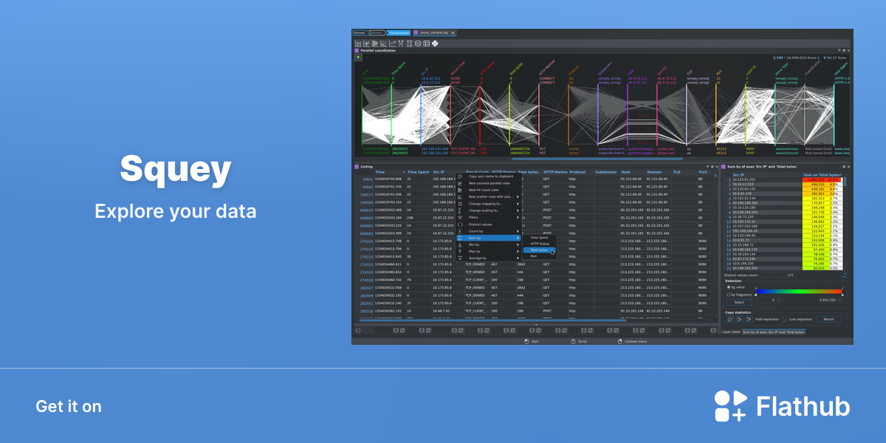Click the colored square icon in Parallel coordinates
Viewport: 886px width, 443px height.
point(358,57)
